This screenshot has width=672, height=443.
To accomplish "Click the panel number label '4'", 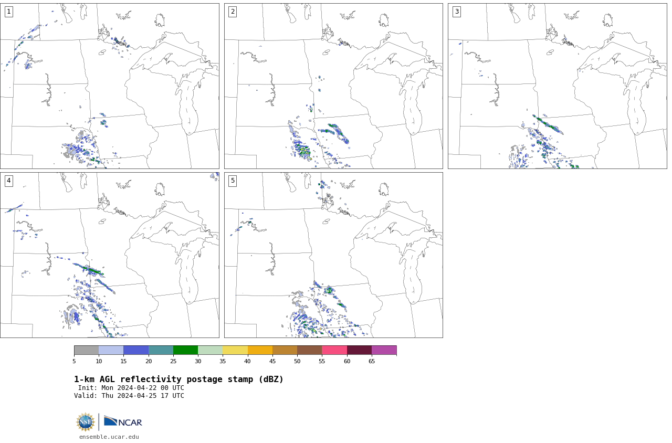I will [8, 181].
